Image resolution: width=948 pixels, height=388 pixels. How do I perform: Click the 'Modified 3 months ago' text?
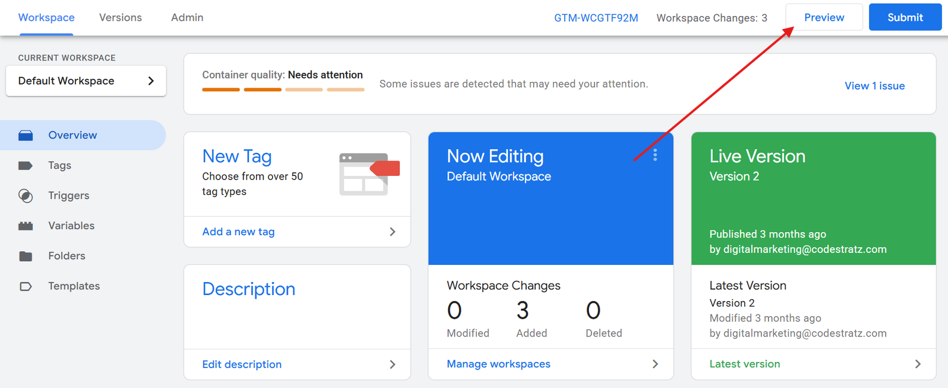pos(766,319)
